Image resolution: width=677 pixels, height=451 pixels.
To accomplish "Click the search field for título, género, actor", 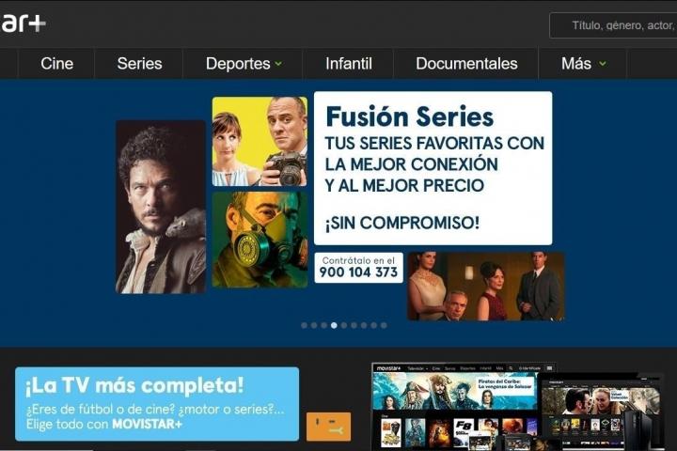I will tap(613, 25).
